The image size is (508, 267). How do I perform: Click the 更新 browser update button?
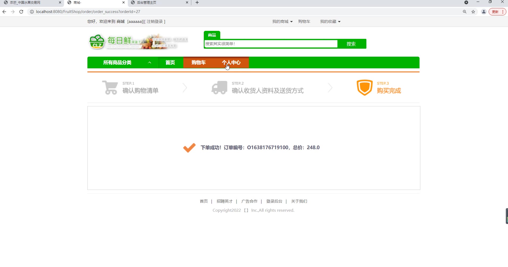tap(497, 12)
